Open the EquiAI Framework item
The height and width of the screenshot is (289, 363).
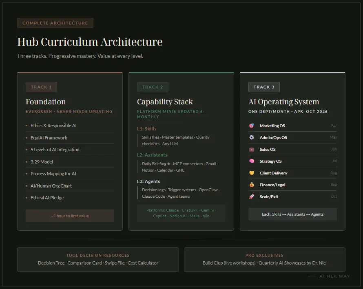click(49, 138)
